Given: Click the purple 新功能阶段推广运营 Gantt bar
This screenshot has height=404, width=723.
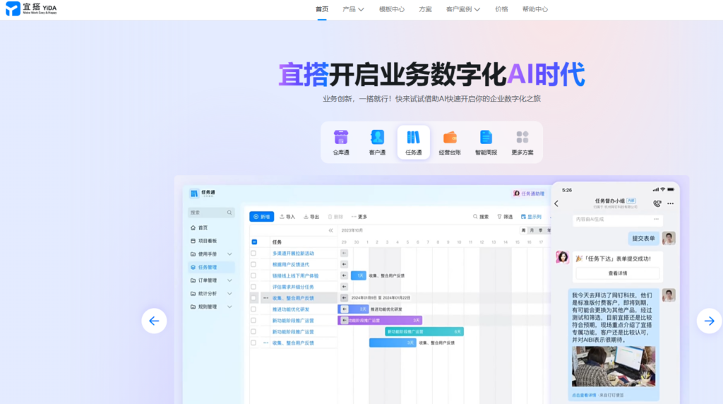Looking at the screenshot, I should pyautogui.click(x=380, y=320).
